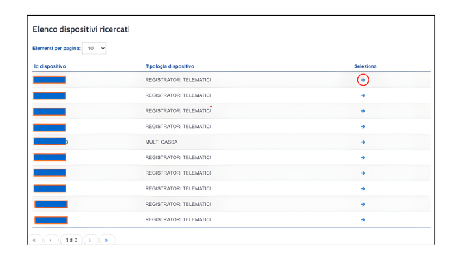468x263 pixels.
Task: Select the third row's arrow icon
Action: 363,111
